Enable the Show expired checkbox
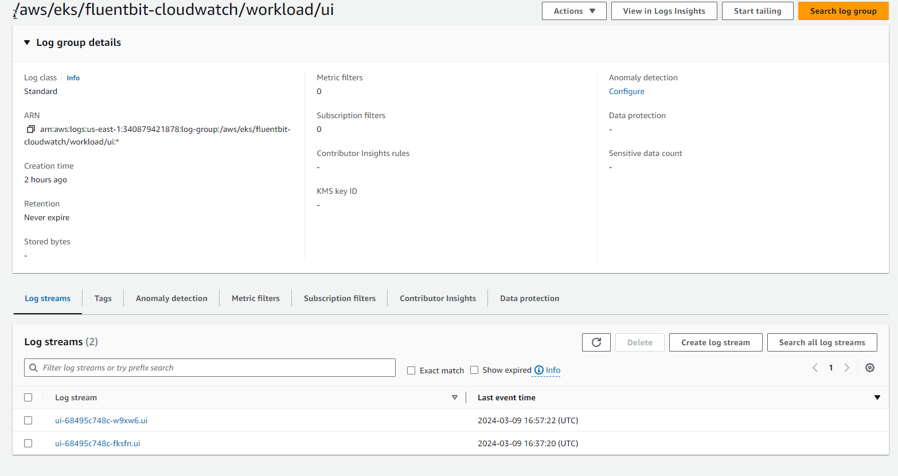This screenshot has width=898, height=476. pos(474,370)
